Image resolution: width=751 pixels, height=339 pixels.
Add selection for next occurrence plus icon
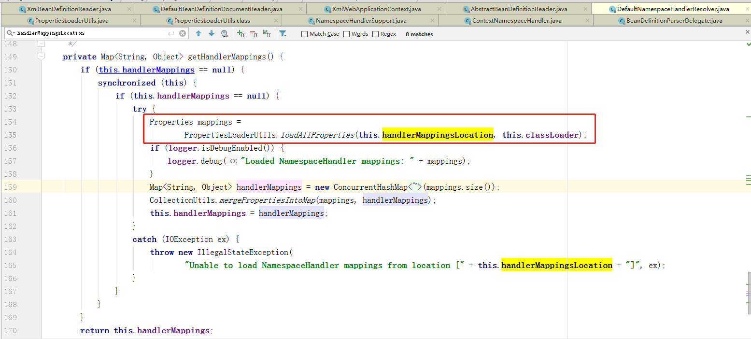tap(241, 33)
